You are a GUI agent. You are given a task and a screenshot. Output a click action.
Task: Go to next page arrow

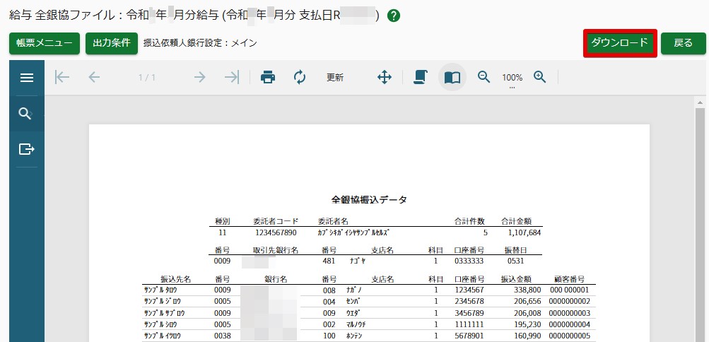coord(199,77)
